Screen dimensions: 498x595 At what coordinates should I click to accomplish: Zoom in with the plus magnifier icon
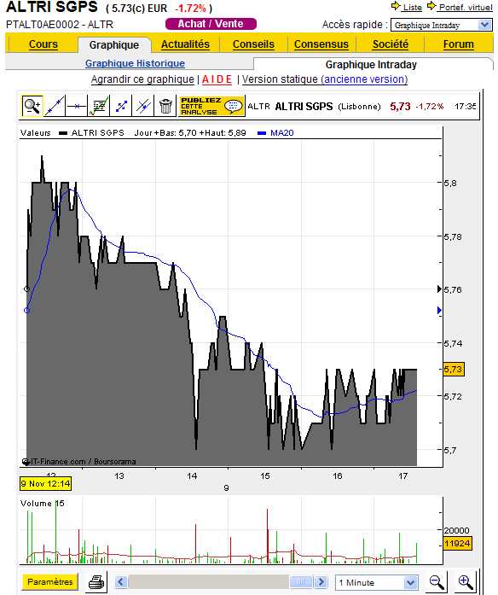click(465, 581)
